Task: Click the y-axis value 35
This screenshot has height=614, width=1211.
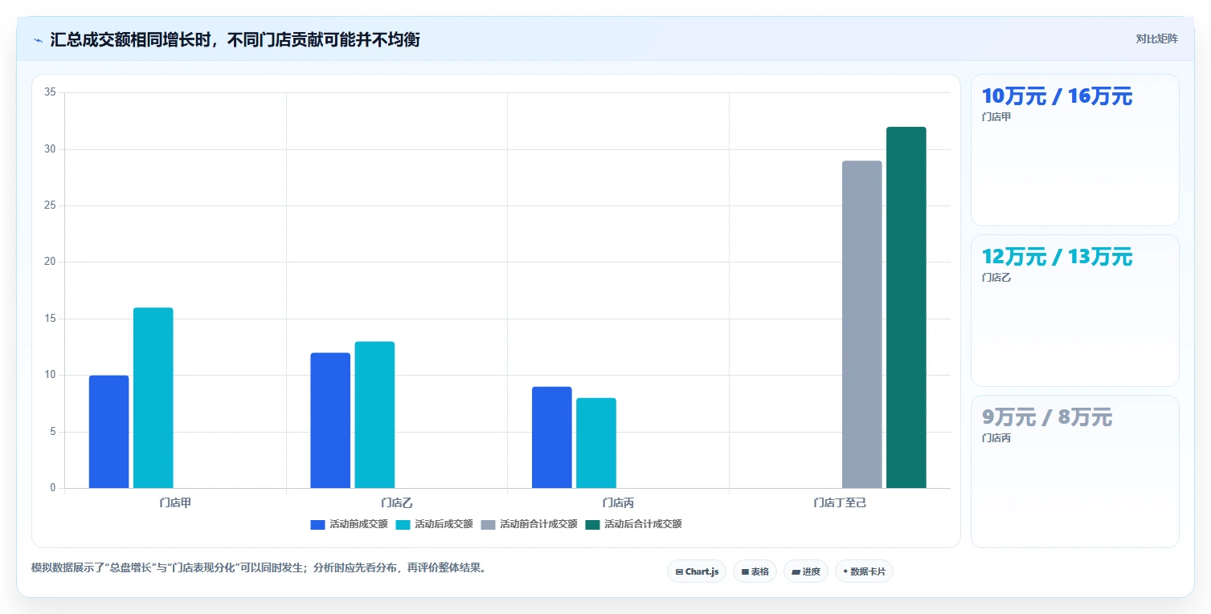Action: [50, 93]
